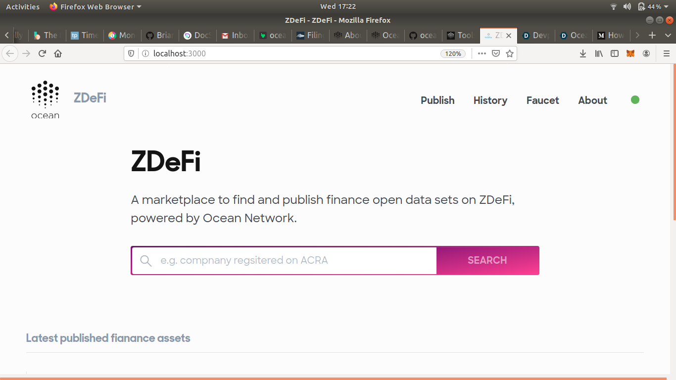Open the ZDeFi home link beside the logo

pyautogui.click(x=90, y=98)
